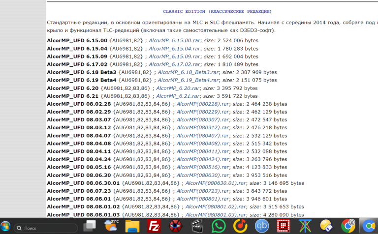Download AlcorMP(080411).rar
Viewport: 378px width, 234px height.
pyautogui.click(x=203, y=151)
